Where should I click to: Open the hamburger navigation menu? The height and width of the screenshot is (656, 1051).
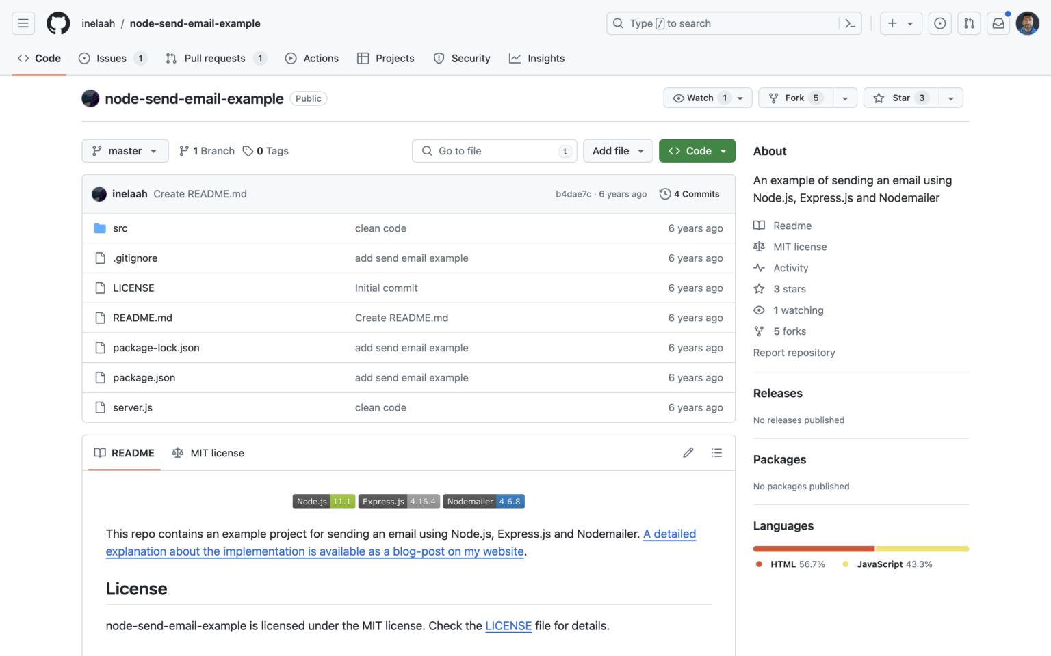pos(23,23)
